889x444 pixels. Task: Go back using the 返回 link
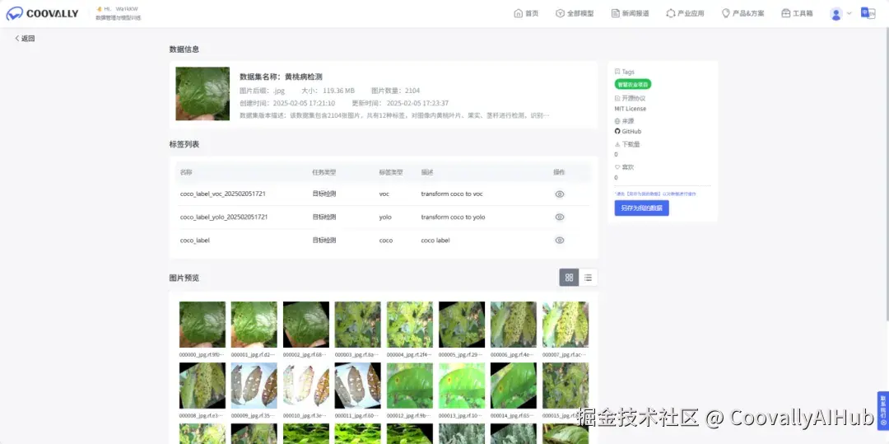click(x=25, y=39)
